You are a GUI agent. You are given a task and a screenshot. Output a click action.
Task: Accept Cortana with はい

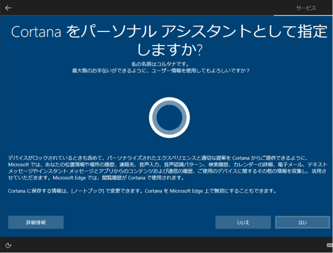302,222
